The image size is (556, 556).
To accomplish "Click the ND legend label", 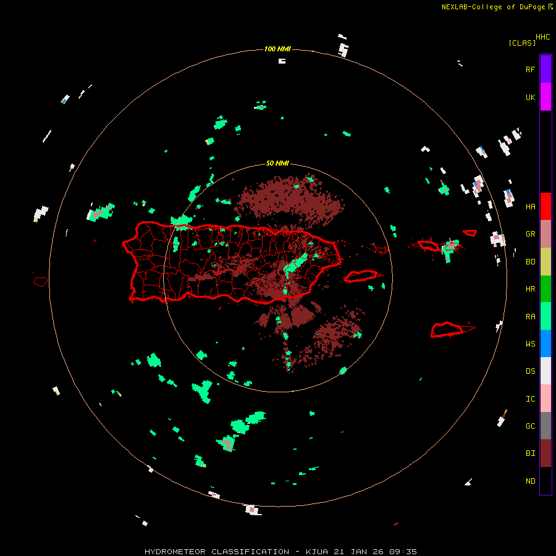I will click(x=530, y=481).
